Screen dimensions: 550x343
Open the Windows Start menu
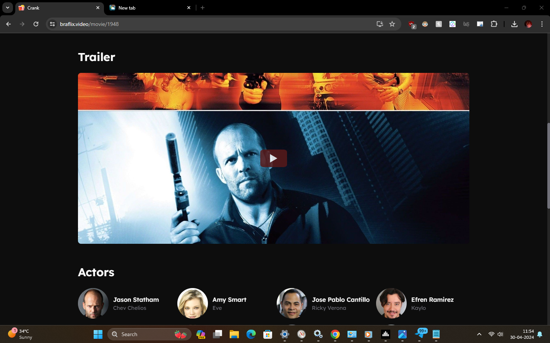(x=98, y=334)
